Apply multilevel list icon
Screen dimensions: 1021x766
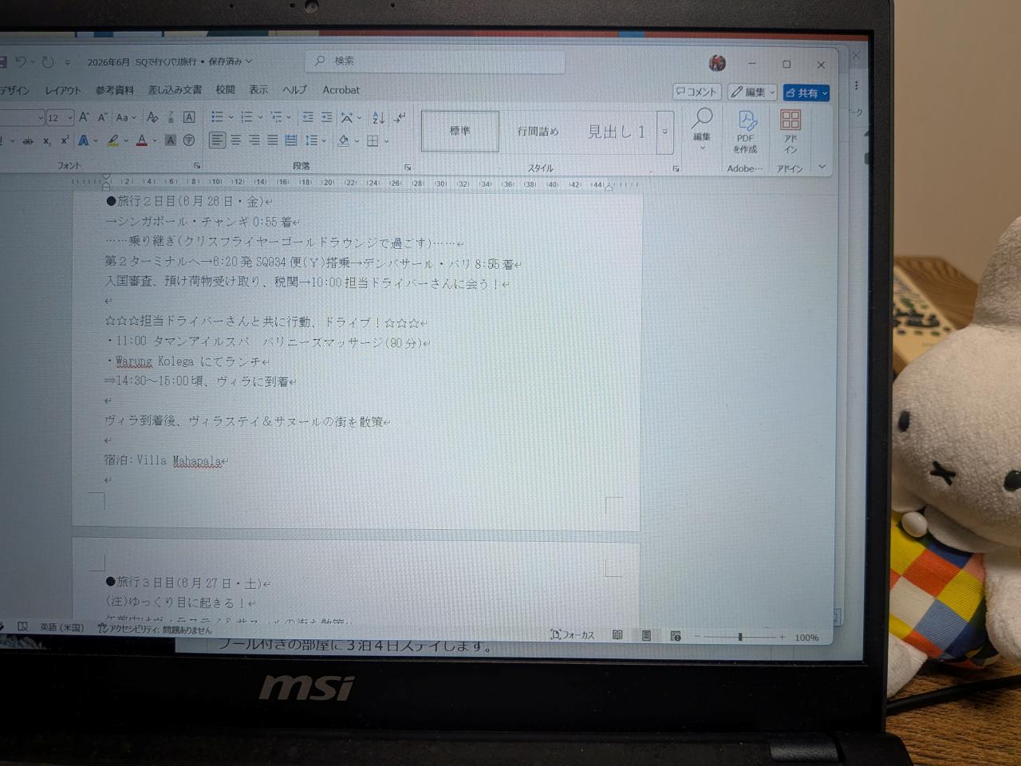tap(276, 117)
